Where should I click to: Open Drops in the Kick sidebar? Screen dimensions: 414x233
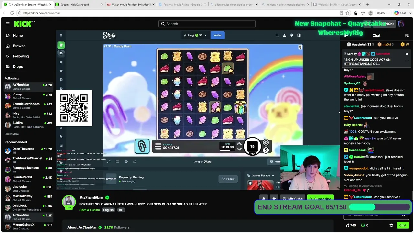click(x=18, y=66)
